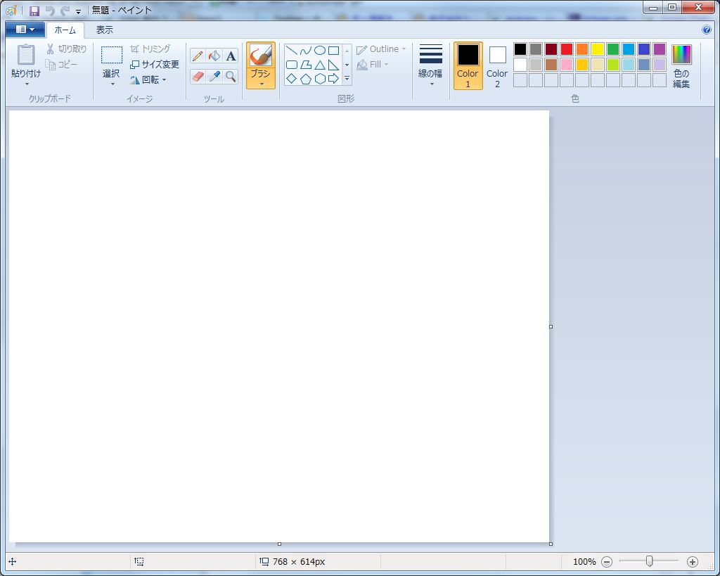Image resolution: width=720 pixels, height=576 pixels.
Task: Select the Text tool
Action: (231, 56)
